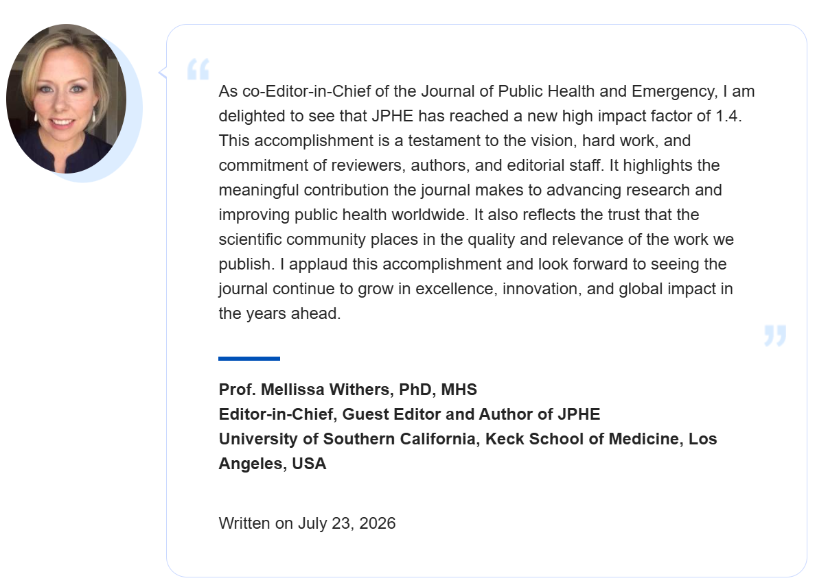Click the commitment of reviewers, authors line

click(x=469, y=165)
